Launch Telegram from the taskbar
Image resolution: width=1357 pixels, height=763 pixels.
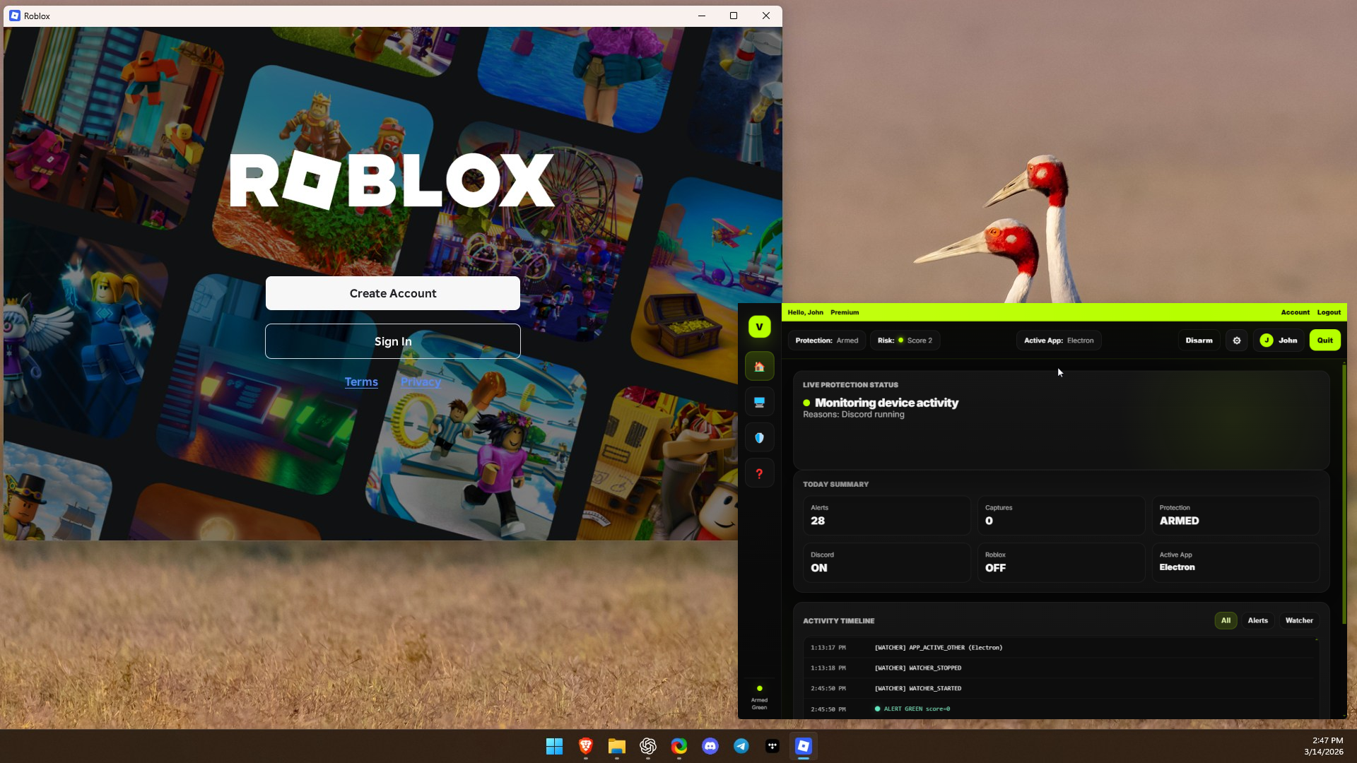coord(741,746)
